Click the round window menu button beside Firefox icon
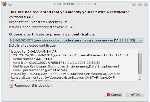Viewport: 150px width, 102px height. [x=10, y=4]
